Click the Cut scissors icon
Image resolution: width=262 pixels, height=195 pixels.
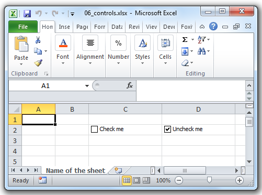(38, 40)
